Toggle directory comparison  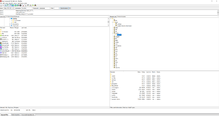[30, 5]
